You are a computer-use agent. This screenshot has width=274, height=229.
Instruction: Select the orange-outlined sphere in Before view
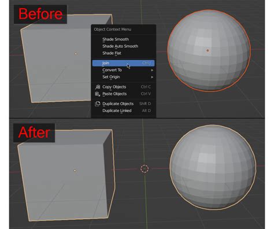pos(209,50)
